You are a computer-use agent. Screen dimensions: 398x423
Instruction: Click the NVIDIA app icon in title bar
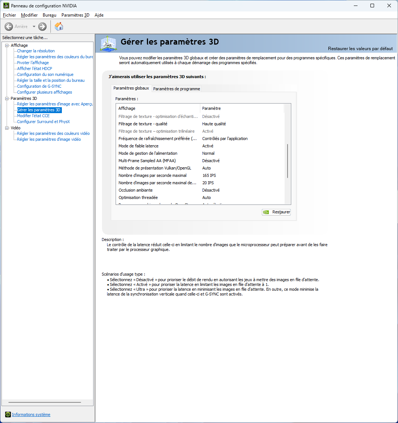[x=6, y=6]
